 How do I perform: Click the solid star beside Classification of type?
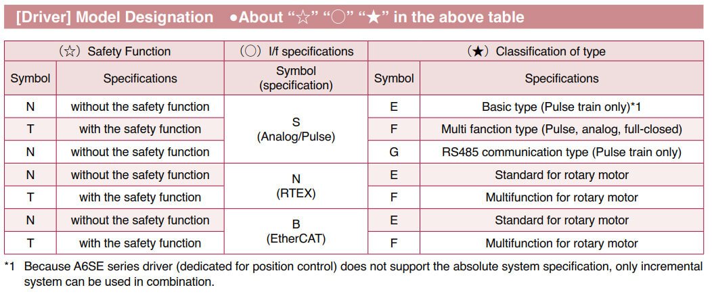(x=479, y=51)
